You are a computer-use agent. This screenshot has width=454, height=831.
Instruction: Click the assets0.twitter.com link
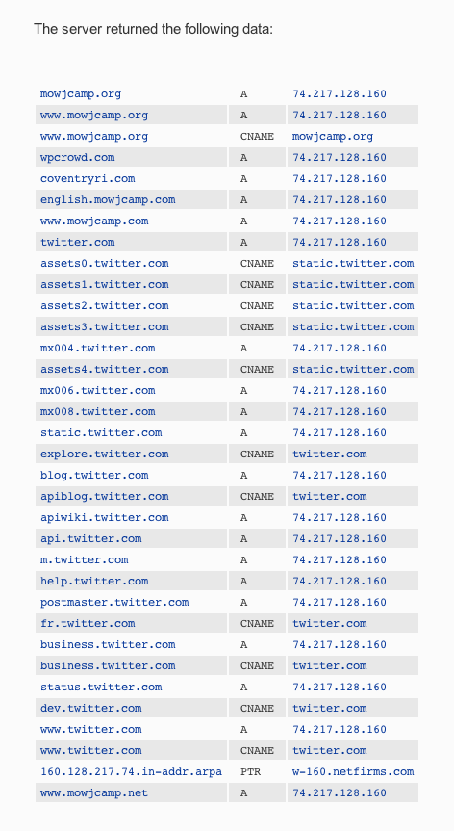pyautogui.click(x=104, y=264)
